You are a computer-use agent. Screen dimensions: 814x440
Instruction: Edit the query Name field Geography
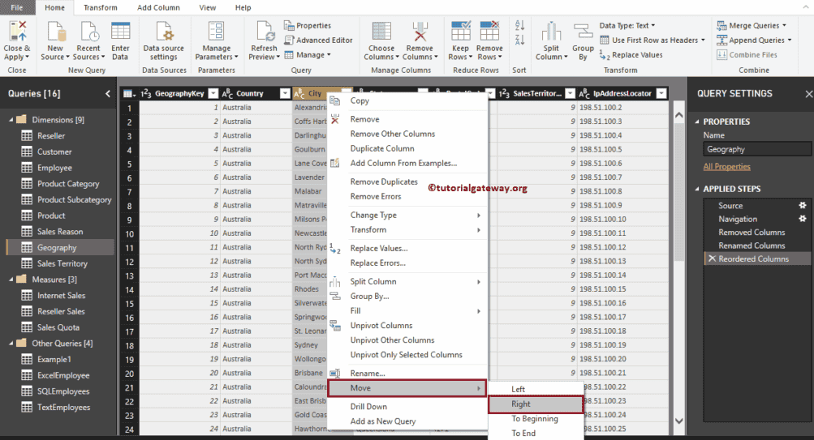pyautogui.click(x=757, y=149)
